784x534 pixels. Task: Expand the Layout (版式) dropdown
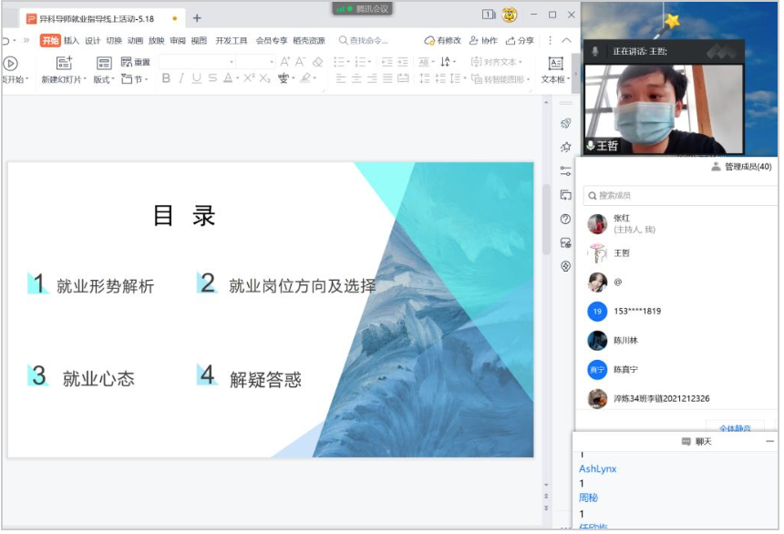click(x=105, y=79)
